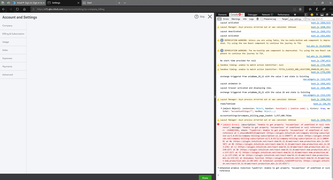
Task: Close Account and Settings with X
Action: [x=210, y=17]
